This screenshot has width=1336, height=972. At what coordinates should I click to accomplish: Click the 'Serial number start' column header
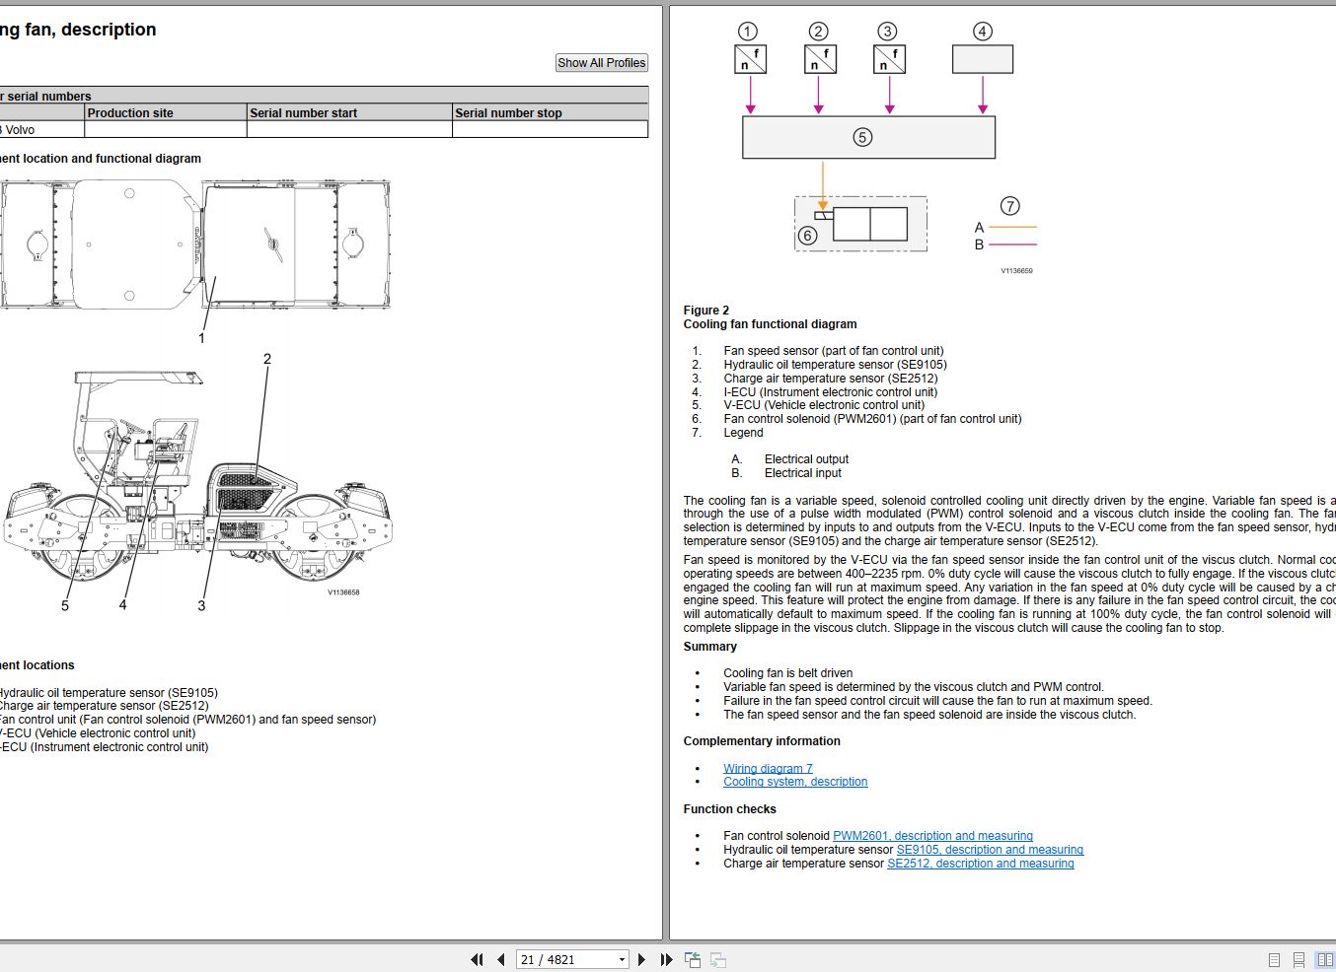click(349, 112)
